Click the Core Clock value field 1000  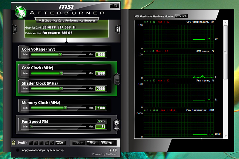pos(100,73)
